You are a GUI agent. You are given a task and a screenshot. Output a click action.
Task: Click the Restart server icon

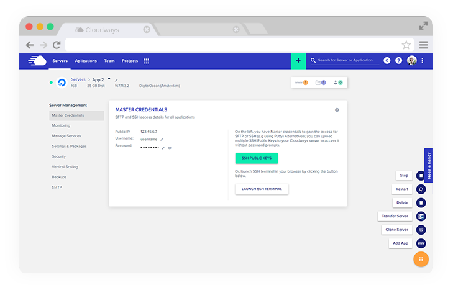point(421,189)
